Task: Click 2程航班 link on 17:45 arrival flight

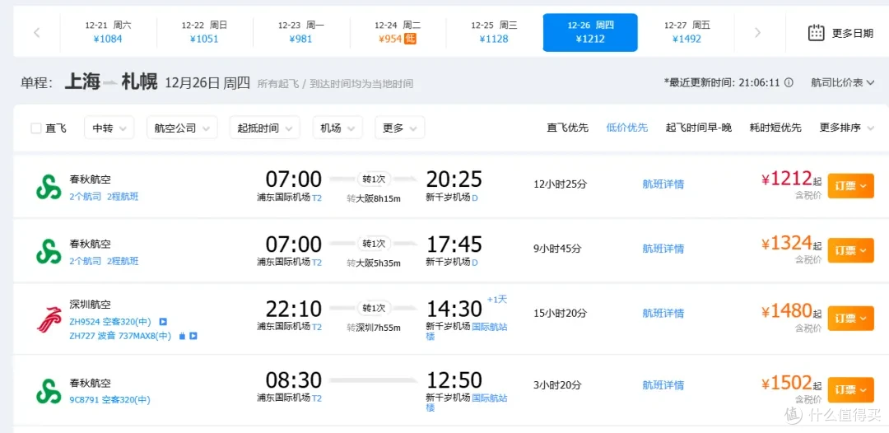Action: click(x=123, y=261)
